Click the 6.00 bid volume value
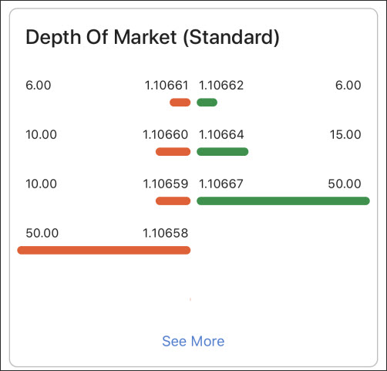 [39, 86]
